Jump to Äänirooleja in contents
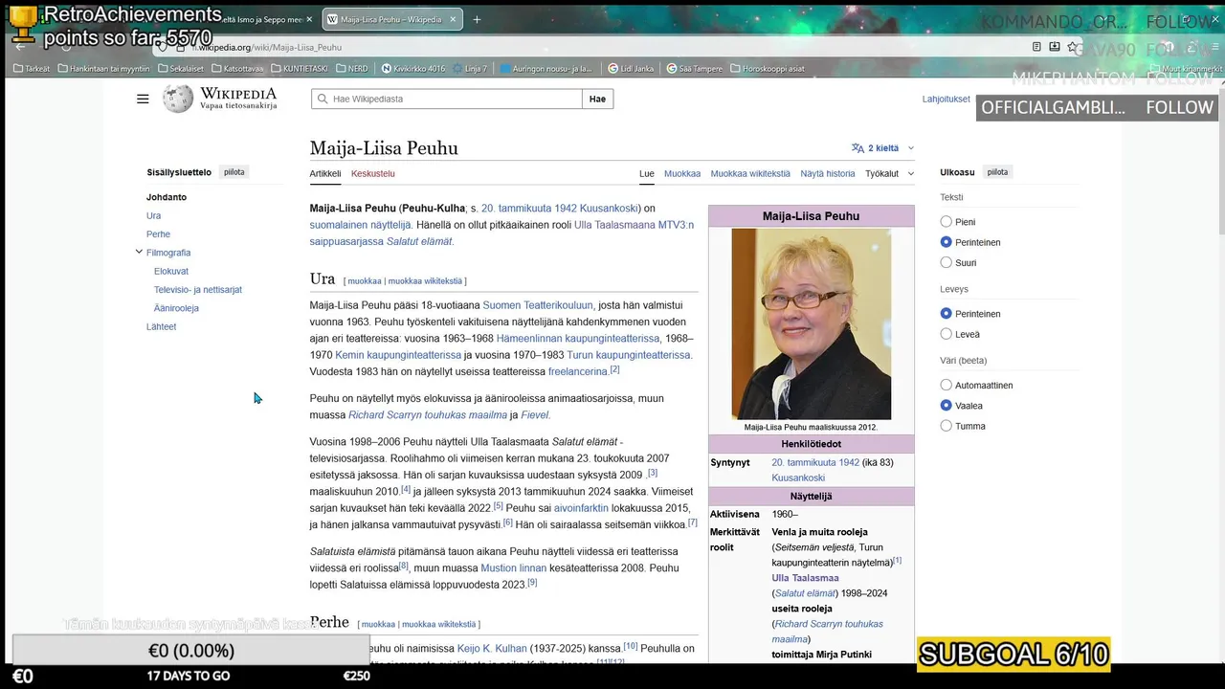The height and width of the screenshot is (689, 1225). [176, 308]
